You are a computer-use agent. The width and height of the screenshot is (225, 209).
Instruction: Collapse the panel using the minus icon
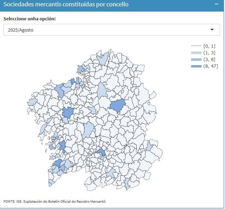click(x=216, y=4)
